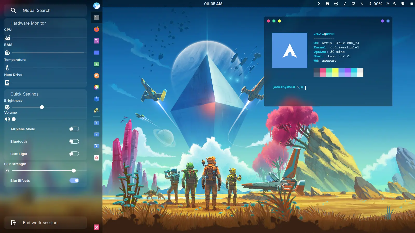415x233 pixels.
Task: Click the Blur Strength slider handle
Action: (74, 171)
